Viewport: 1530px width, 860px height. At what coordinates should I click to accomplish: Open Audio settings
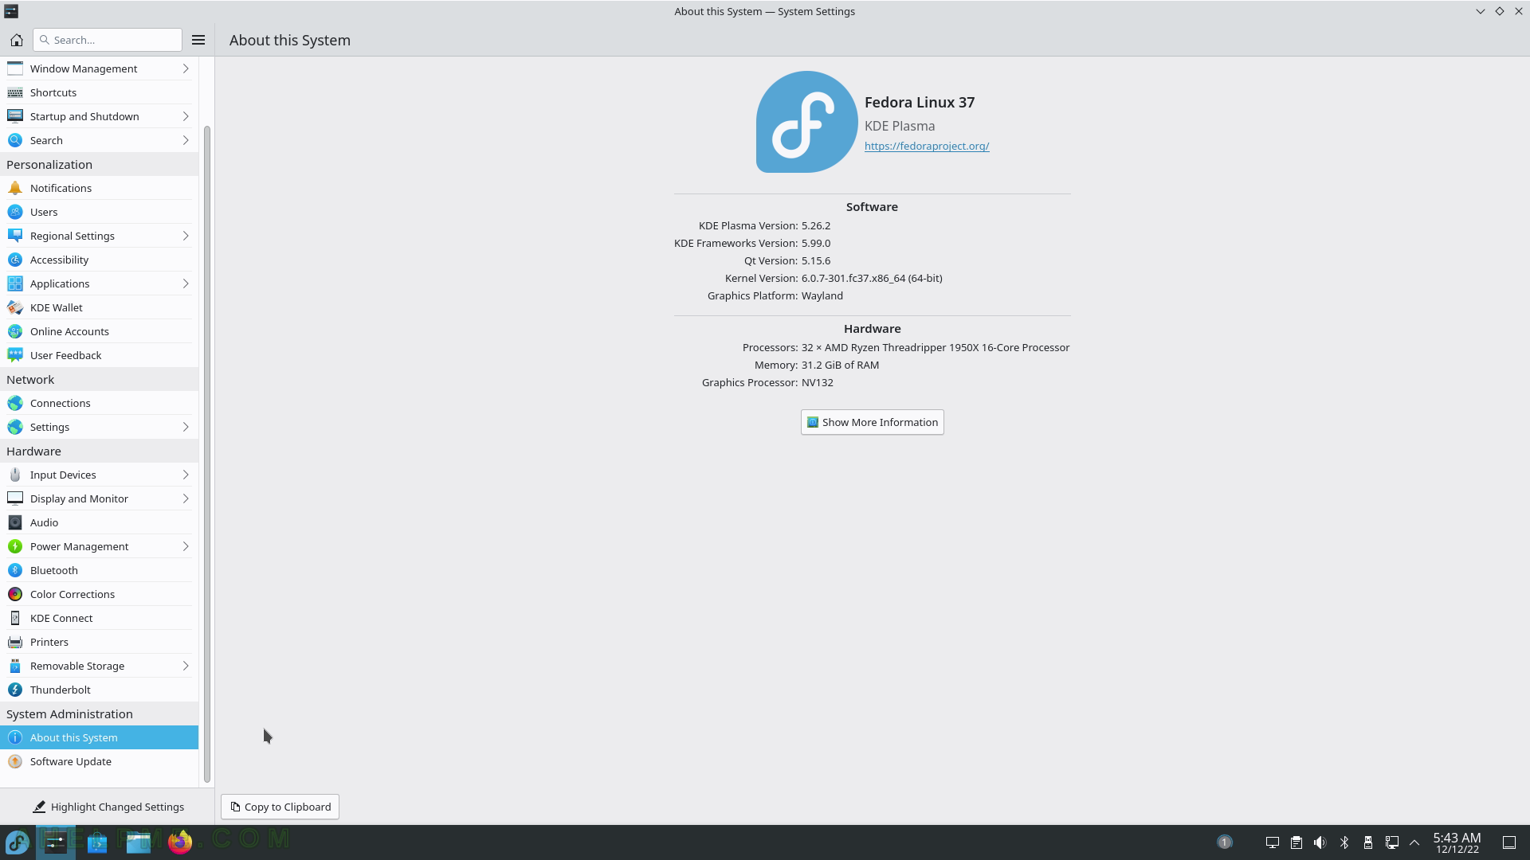pos(99,522)
